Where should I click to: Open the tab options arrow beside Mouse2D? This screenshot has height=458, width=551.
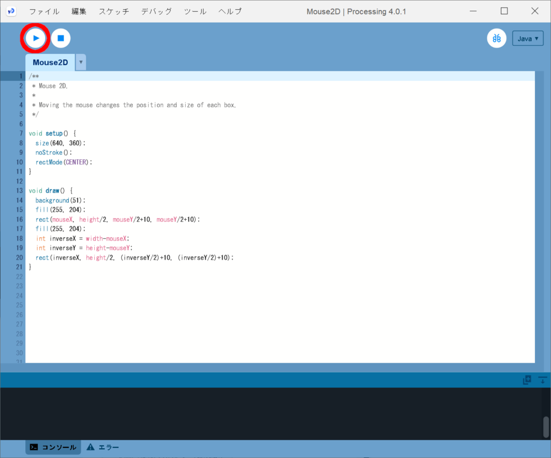click(81, 62)
